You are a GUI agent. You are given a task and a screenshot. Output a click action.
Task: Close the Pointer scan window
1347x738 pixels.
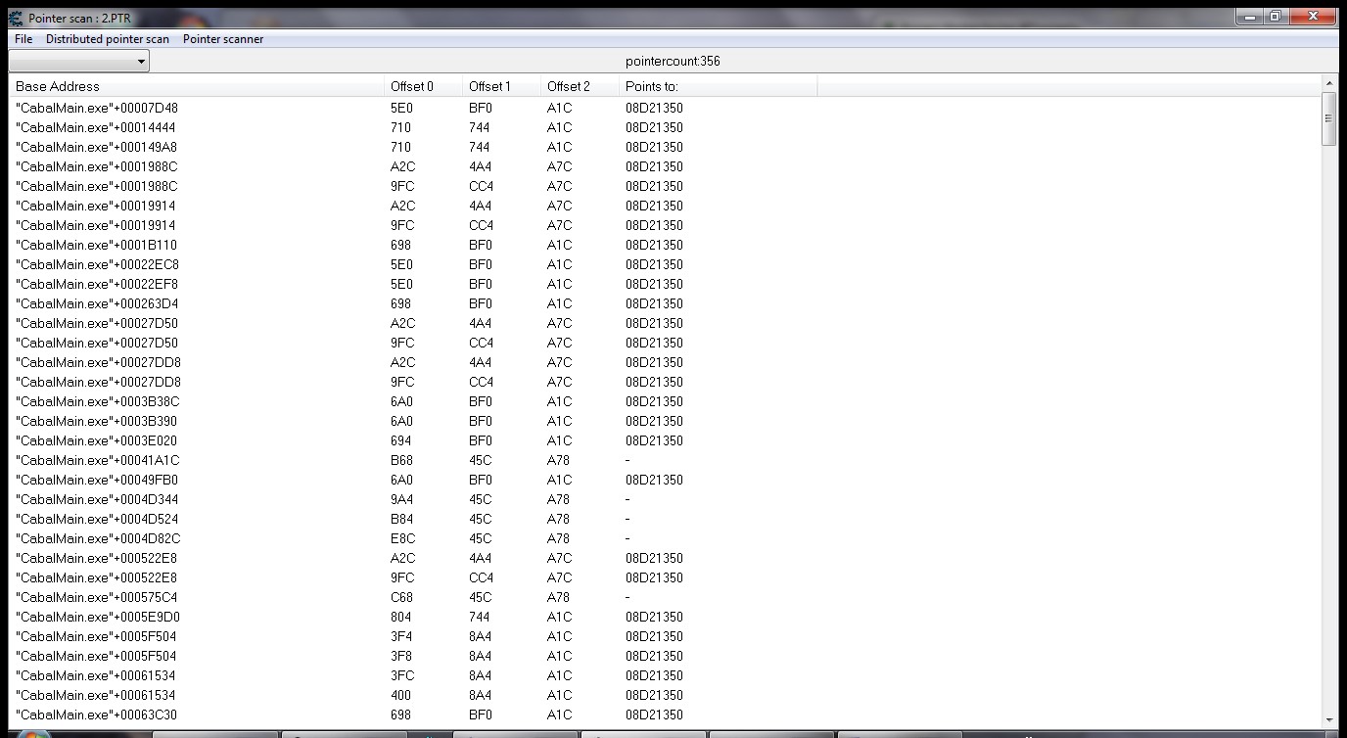pyautogui.click(x=1313, y=17)
